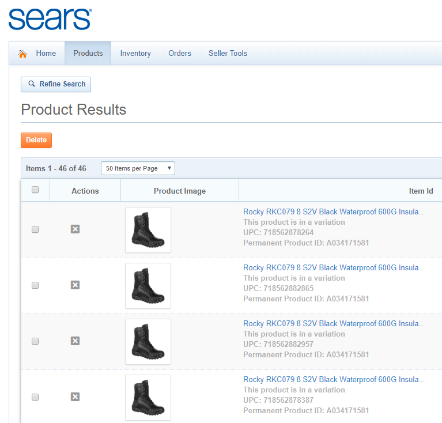This screenshot has width=442, height=423.
Task: Click boot thumbnail for UPC 718562882865
Action: [x=148, y=286]
